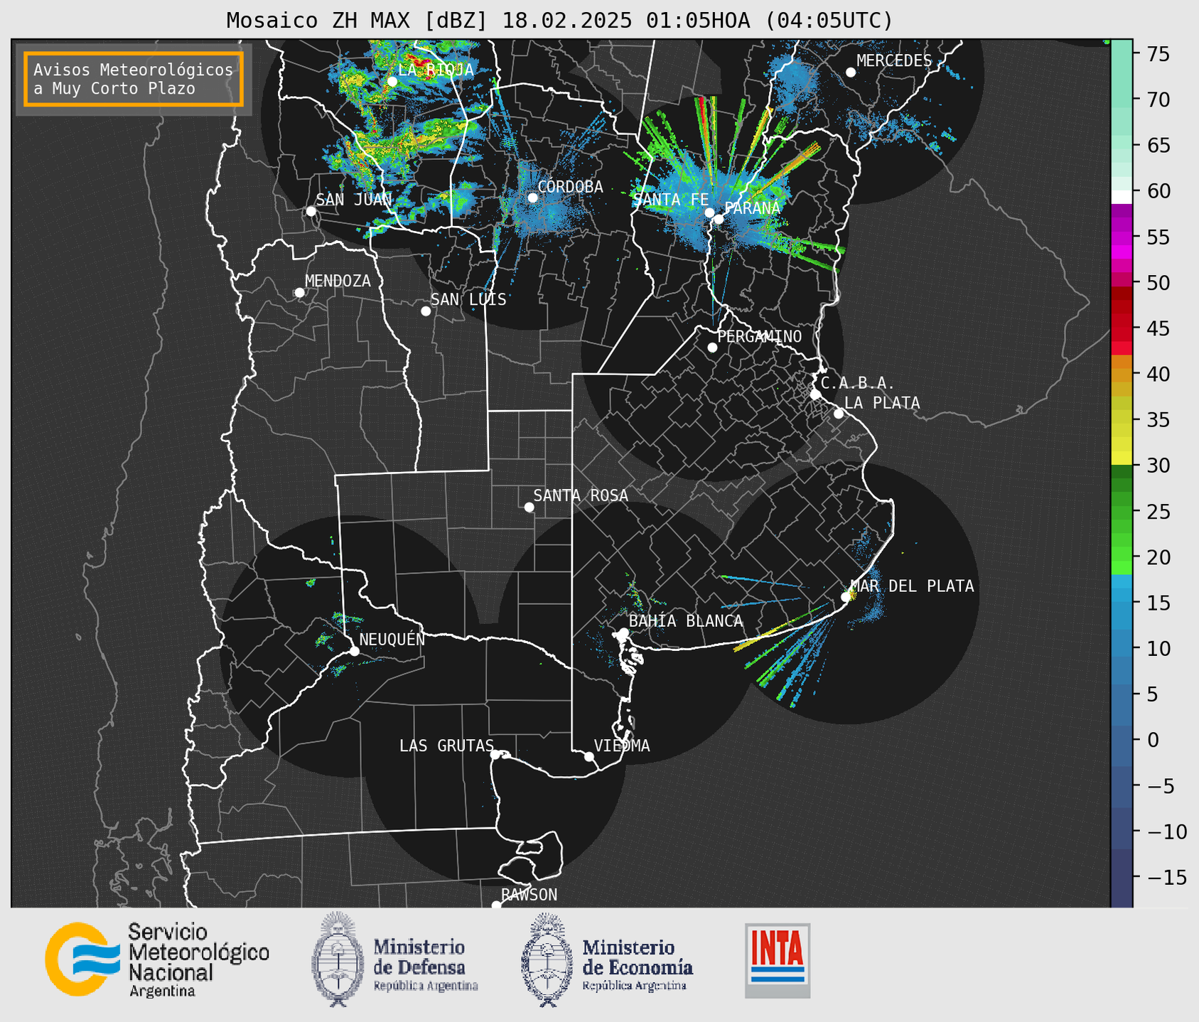
Task: Select the Pergamino city marker
Action: (x=712, y=348)
